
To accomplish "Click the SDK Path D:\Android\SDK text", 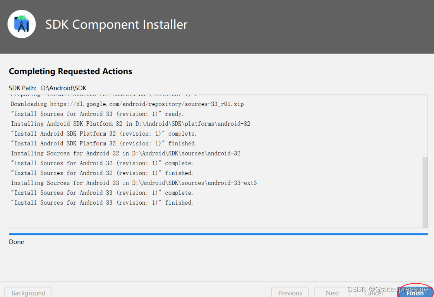I will point(48,88).
